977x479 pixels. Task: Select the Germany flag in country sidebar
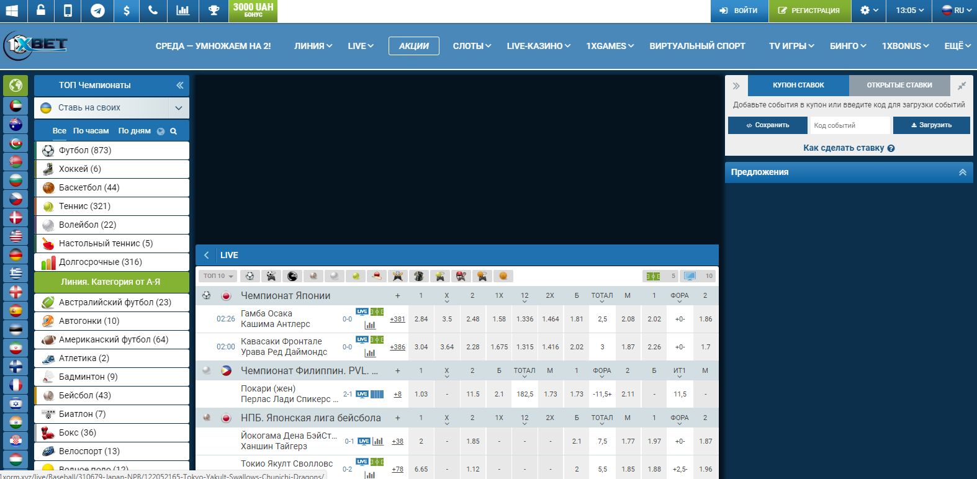coord(16,254)
